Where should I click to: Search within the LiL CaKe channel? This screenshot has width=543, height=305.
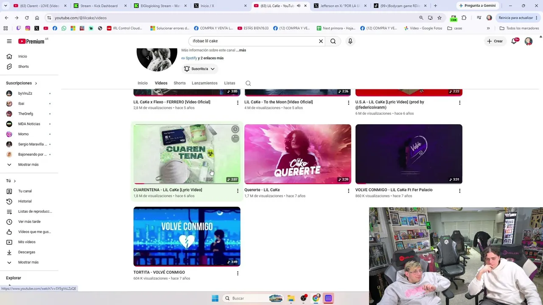pos(248,83)
